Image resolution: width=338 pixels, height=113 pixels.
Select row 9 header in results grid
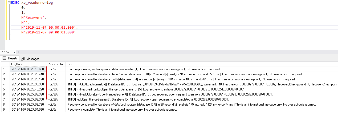[x=5, y=109]
